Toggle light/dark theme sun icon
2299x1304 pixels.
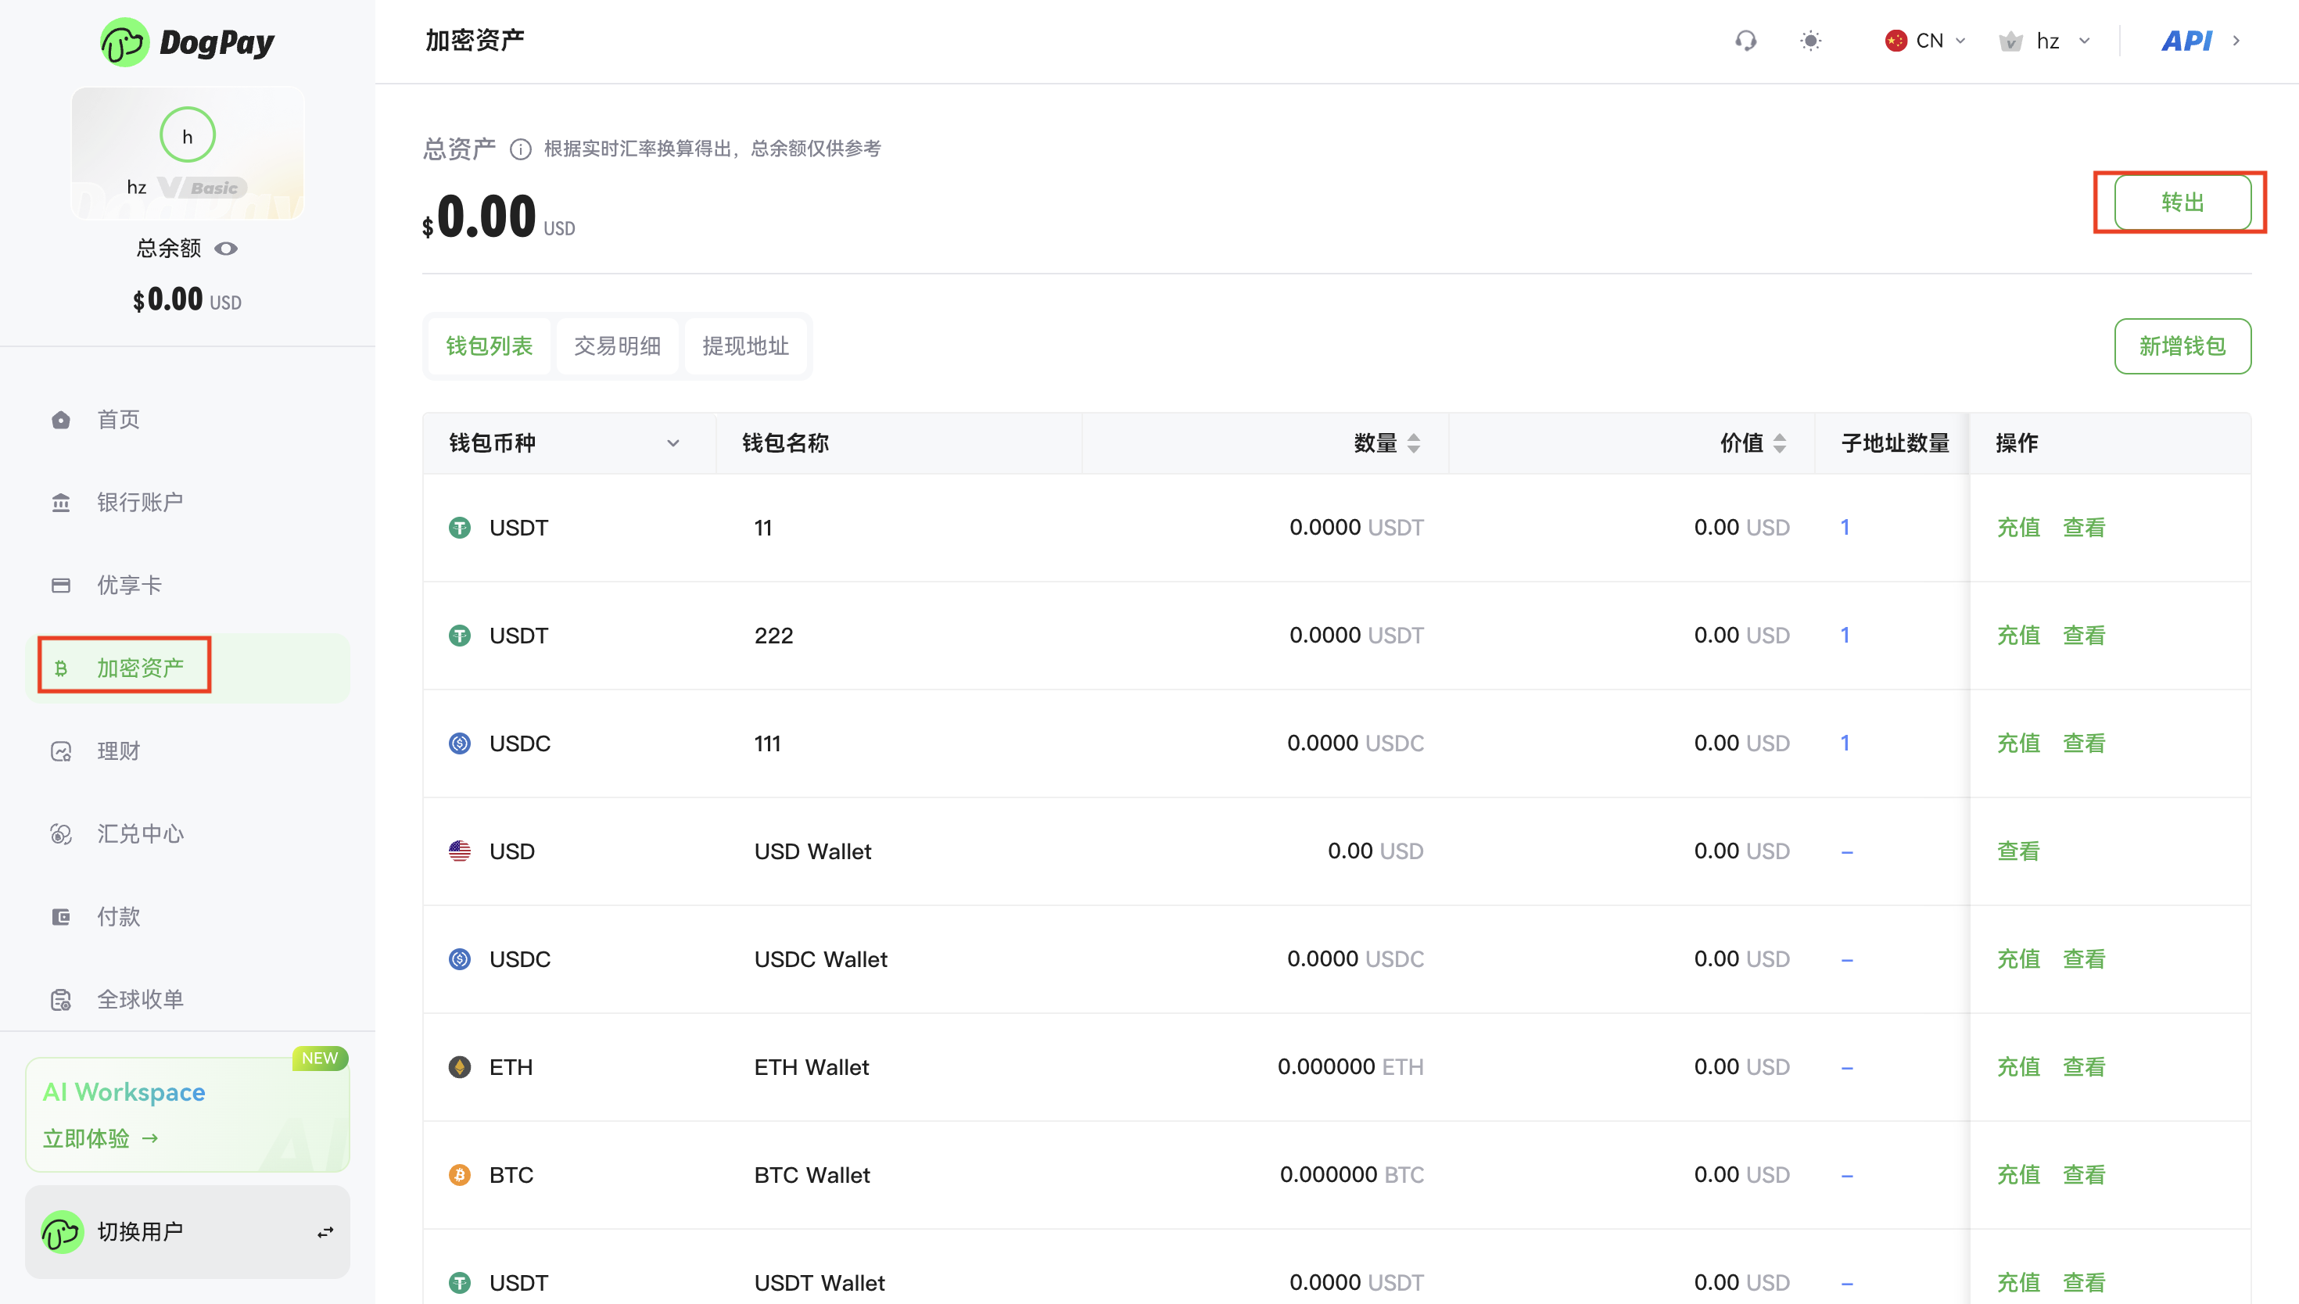tap(1811, 41)
